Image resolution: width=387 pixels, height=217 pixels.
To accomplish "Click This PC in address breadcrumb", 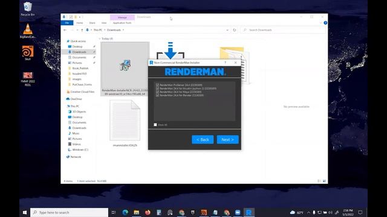I will 98,30.
